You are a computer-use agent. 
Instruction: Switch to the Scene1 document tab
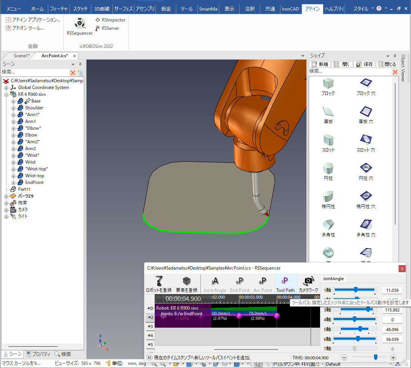click(21, 56)
